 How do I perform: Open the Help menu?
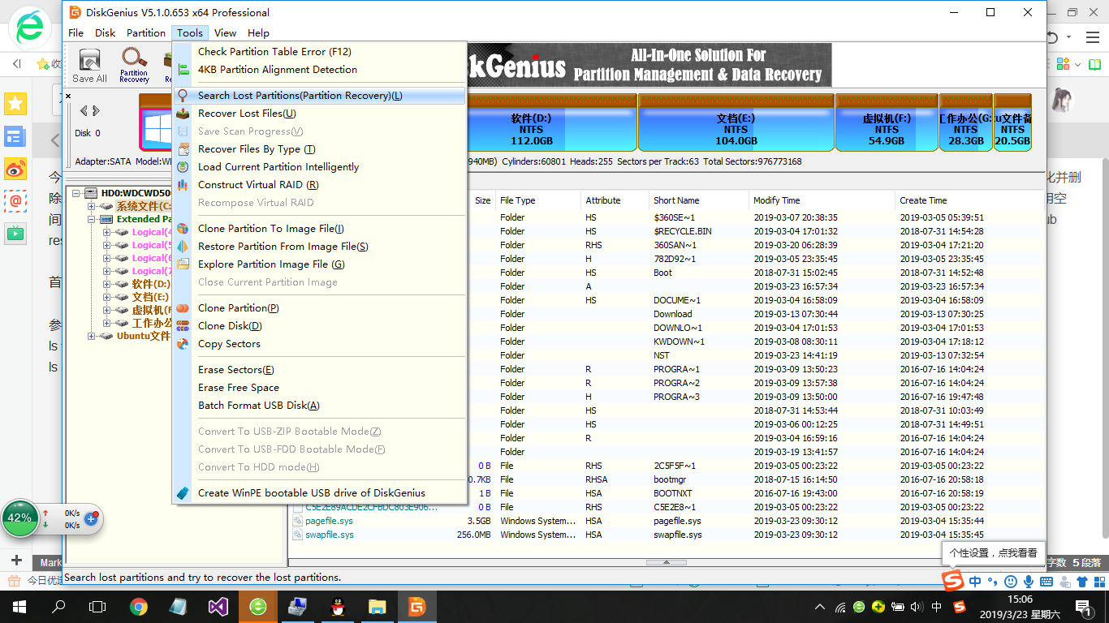pyautogui.click(x=258, y=33)
